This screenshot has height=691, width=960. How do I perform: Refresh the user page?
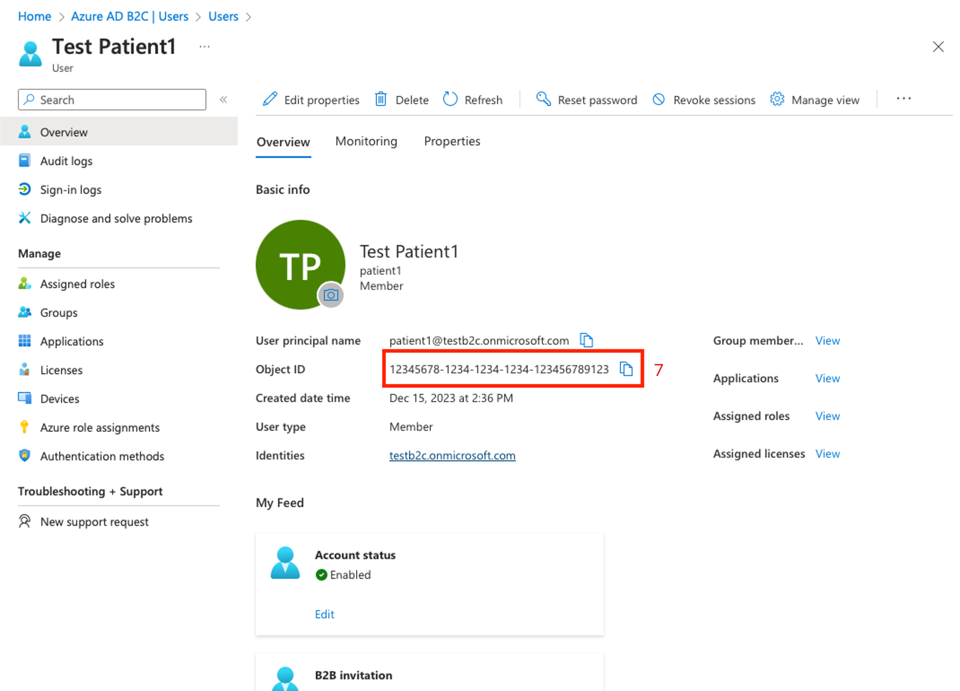(x=450, y=100)
